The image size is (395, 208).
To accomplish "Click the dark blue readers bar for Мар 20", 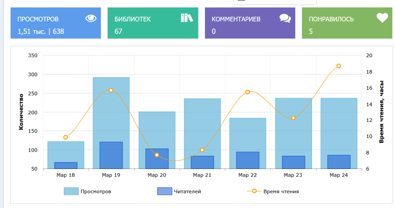I will [157, 159].
